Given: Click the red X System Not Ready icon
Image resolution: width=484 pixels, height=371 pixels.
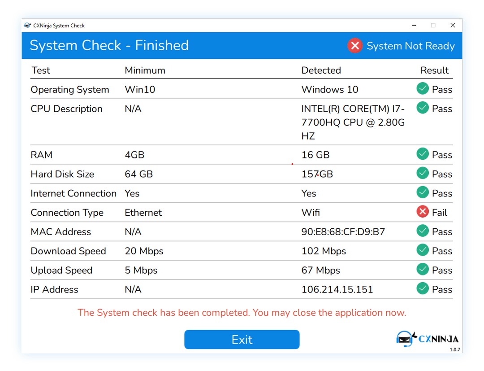Looking at the screenshot, I should click(x=354, y=45).
